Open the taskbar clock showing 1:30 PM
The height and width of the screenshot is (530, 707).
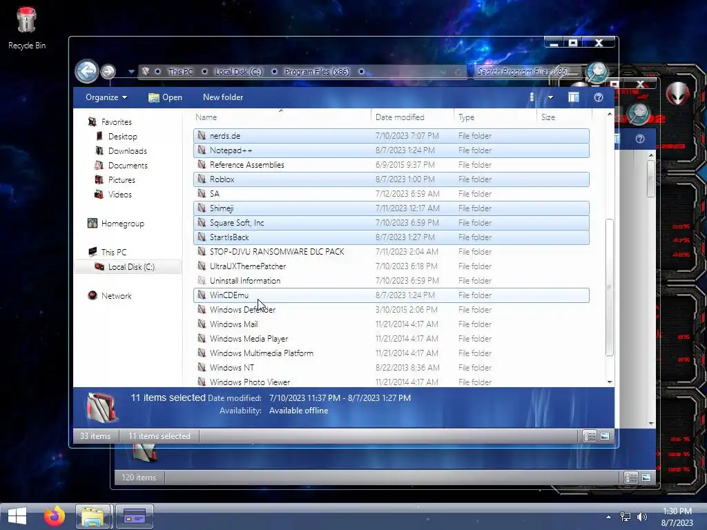pos(677,517)
